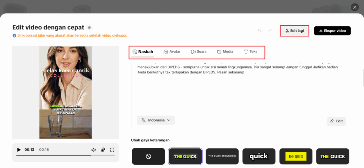Play the video preview
The width and height of the screenshot is (364, 168).
pyautogui.click(x=19, y=150)
